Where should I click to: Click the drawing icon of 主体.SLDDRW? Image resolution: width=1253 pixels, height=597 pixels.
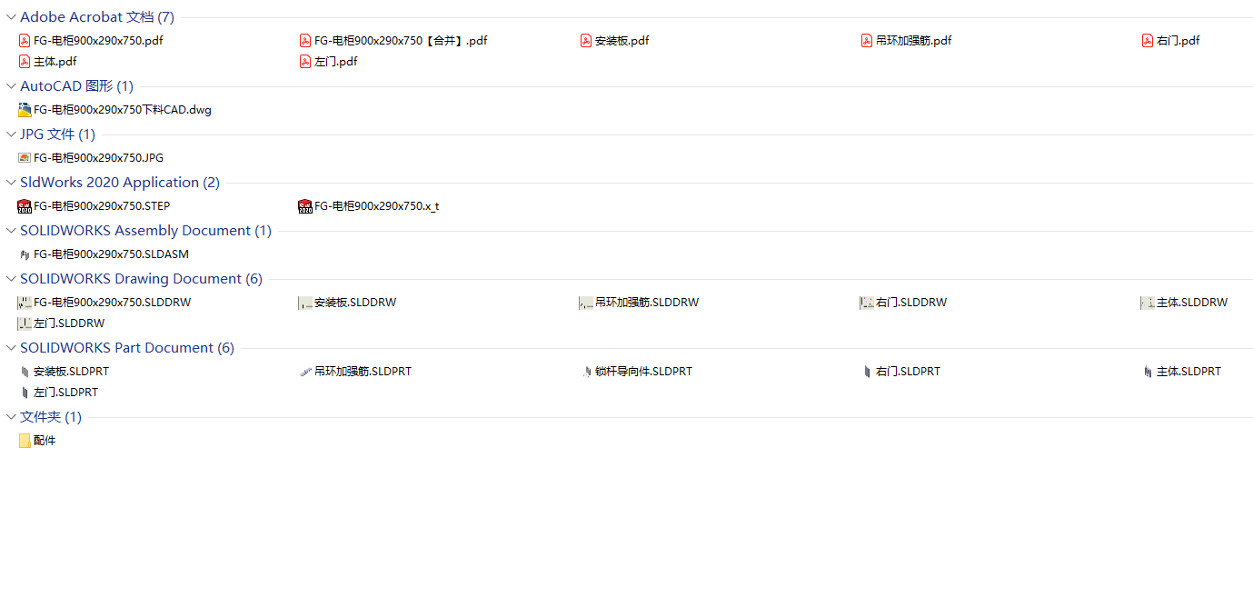tap(1148, 303)
